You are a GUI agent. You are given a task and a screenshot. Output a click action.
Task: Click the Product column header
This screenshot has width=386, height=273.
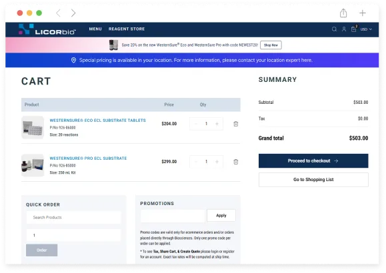coord(32,105)
